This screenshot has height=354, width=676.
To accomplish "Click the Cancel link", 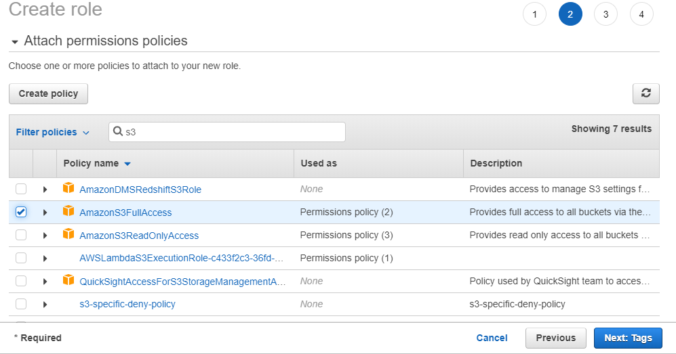I will (x=492, y=338).
